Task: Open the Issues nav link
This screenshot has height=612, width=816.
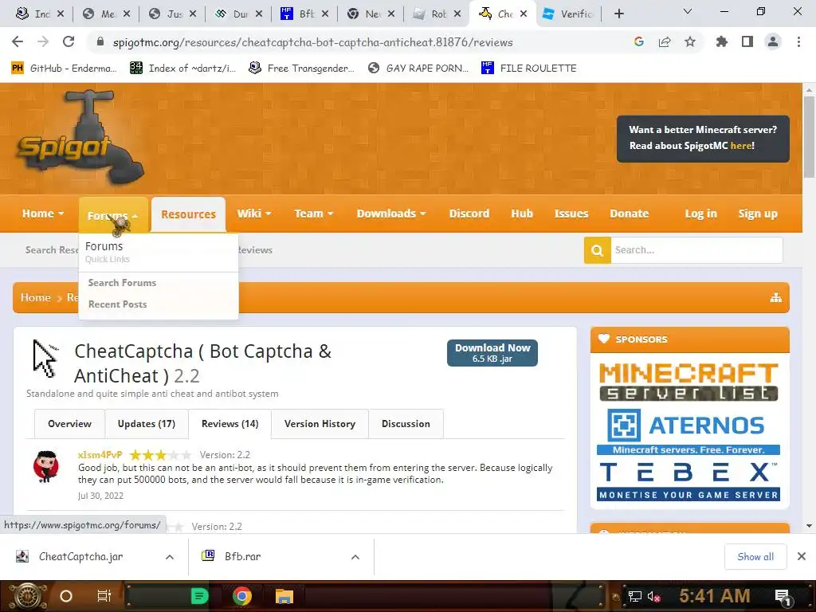Action: click(571, 214)
